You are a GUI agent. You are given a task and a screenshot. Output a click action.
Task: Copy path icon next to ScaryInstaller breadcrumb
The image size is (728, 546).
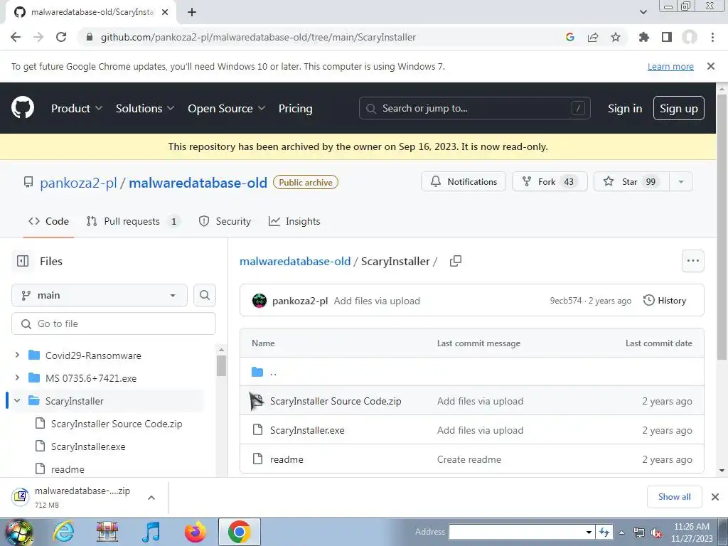[456, 261]
